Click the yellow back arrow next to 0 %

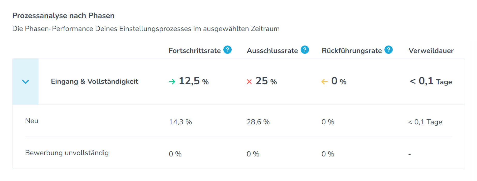point(324,82)
